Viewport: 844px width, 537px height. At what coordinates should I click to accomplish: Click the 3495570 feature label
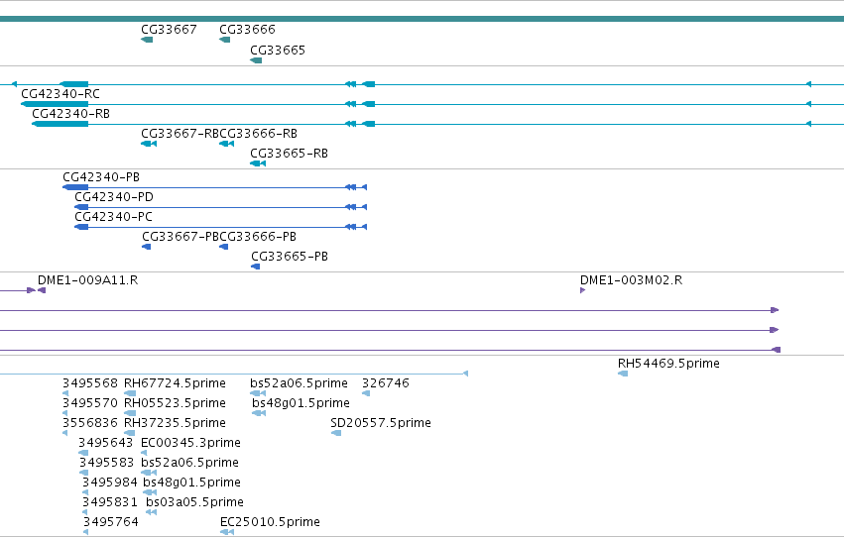pyautogui.click(x=90, y=403)
